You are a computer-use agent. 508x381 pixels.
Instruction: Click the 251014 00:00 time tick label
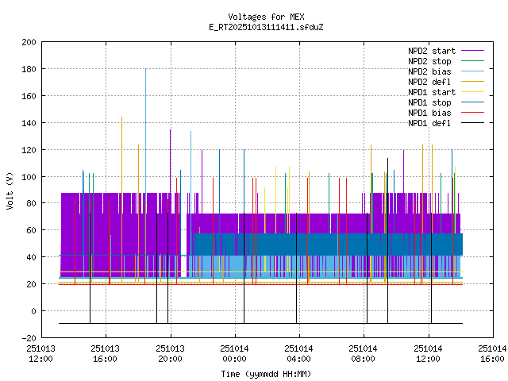233,353
